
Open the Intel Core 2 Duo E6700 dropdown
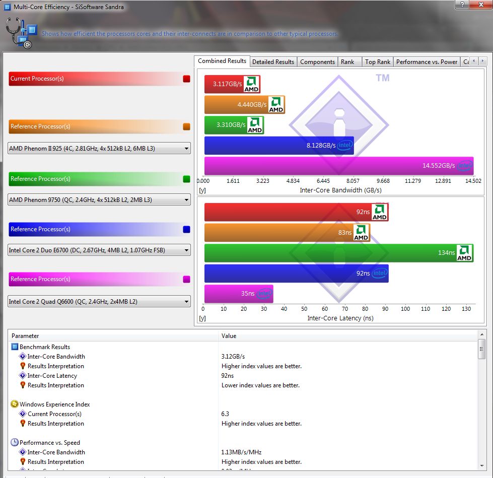99,250
